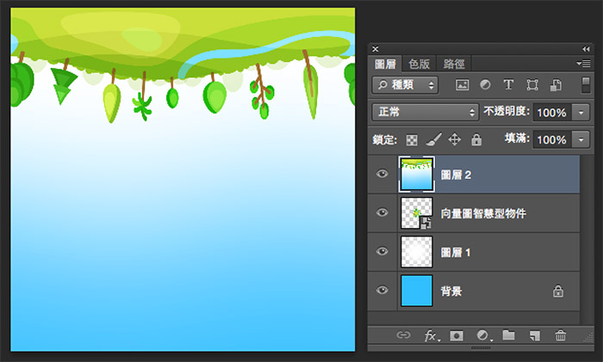Viewport: 603px width, 362px height.
Task: Click the 背景 layer blue thumbnail
Action: point(418,291)
